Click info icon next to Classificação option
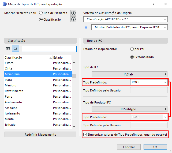 73,19
